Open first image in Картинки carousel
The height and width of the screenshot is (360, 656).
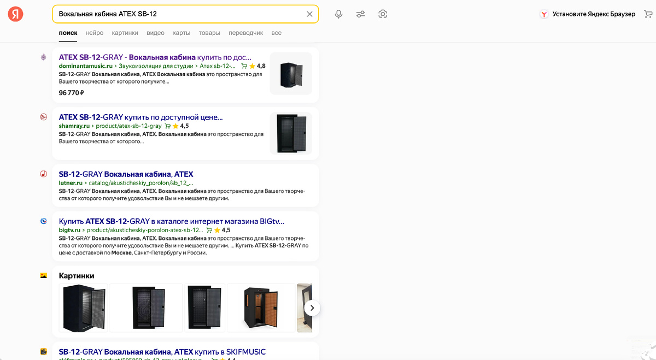83,308
